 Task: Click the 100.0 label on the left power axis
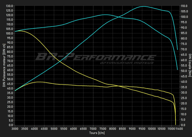pos(9,33)
